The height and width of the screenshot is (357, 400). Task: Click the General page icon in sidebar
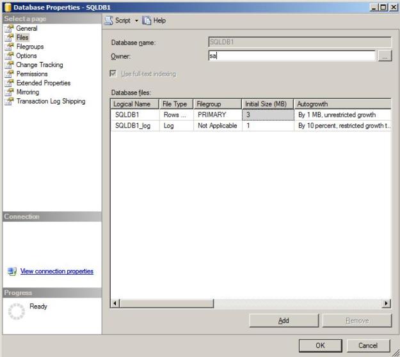9,29
